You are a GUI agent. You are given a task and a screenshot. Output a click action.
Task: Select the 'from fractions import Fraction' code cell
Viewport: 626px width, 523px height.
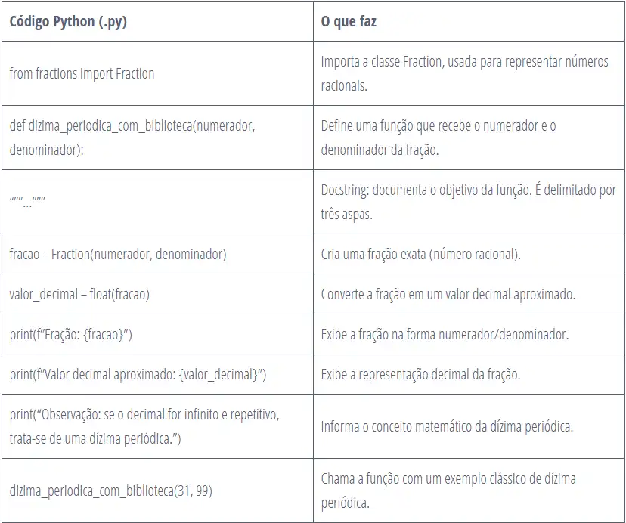(x=82, y=73)
